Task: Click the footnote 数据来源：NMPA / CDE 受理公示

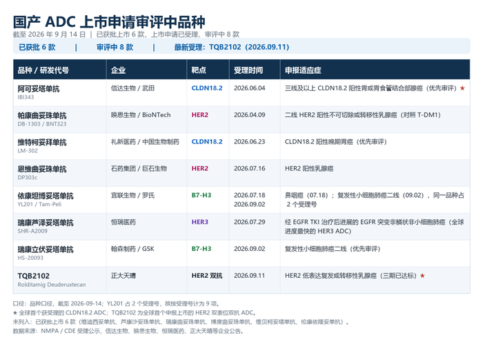Action: (x=128, y=332)
